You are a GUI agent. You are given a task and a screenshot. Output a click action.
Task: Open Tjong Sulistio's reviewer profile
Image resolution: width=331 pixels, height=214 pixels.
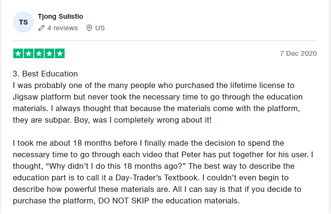coord(60,16)
